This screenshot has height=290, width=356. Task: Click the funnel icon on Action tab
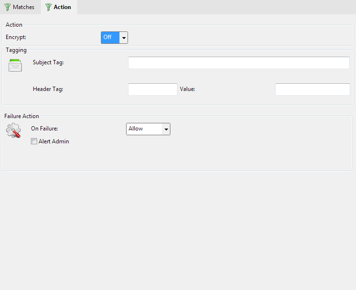[x=49, y=7]
